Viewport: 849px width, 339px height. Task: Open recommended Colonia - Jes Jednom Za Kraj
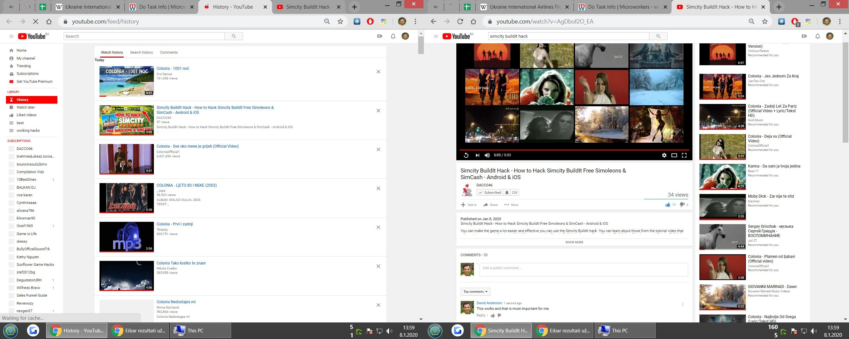[773, 76]
